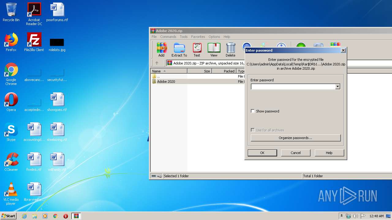Select the fivelink.rtf desktop file

point(34,162)
